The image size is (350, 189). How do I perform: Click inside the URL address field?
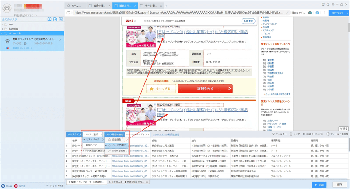[x=178, y=13]
